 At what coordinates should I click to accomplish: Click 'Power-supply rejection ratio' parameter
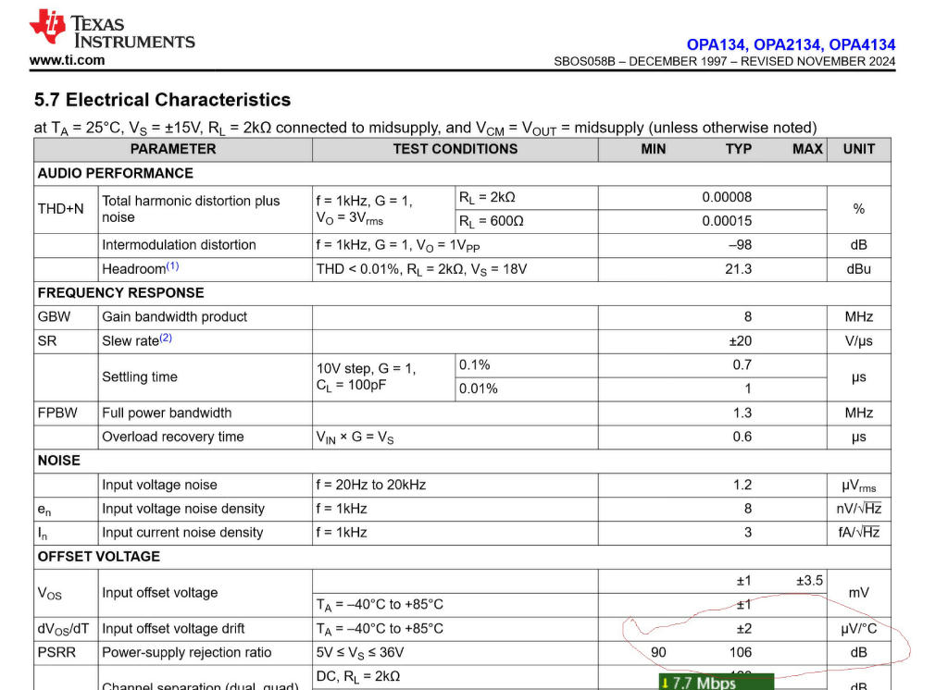click(x=187, y=653)
